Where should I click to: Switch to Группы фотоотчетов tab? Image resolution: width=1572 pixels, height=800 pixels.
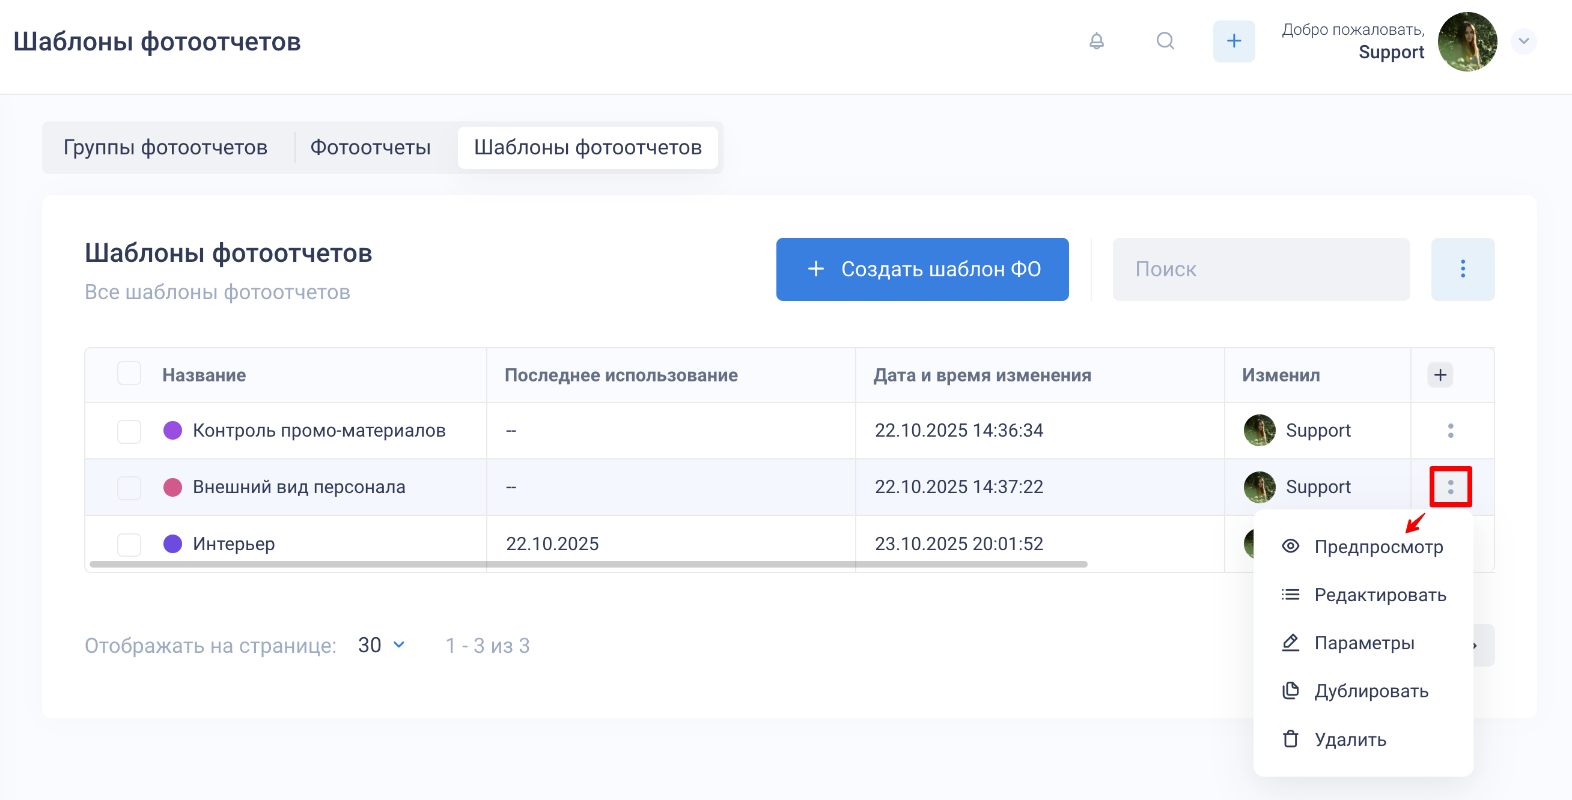point(165,147)
